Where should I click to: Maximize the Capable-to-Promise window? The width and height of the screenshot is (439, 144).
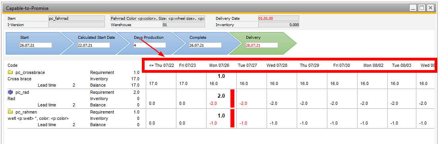[422, 8]
